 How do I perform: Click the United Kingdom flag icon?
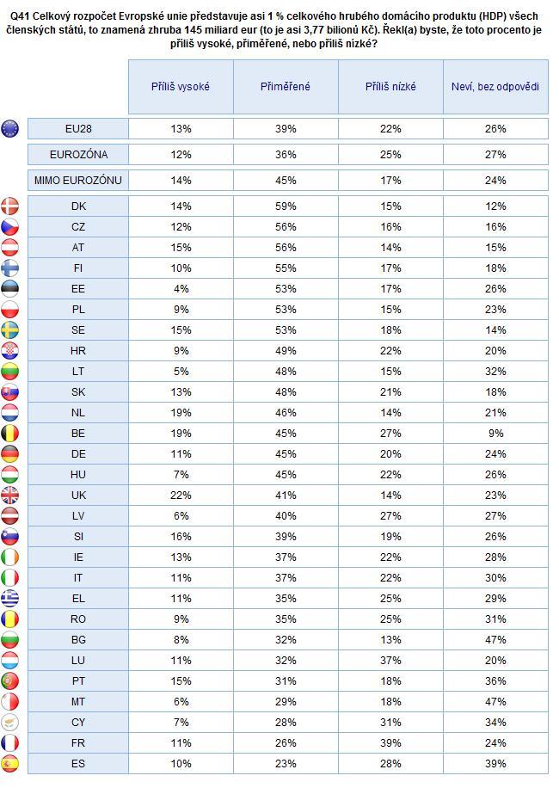(x=9, y=495)
